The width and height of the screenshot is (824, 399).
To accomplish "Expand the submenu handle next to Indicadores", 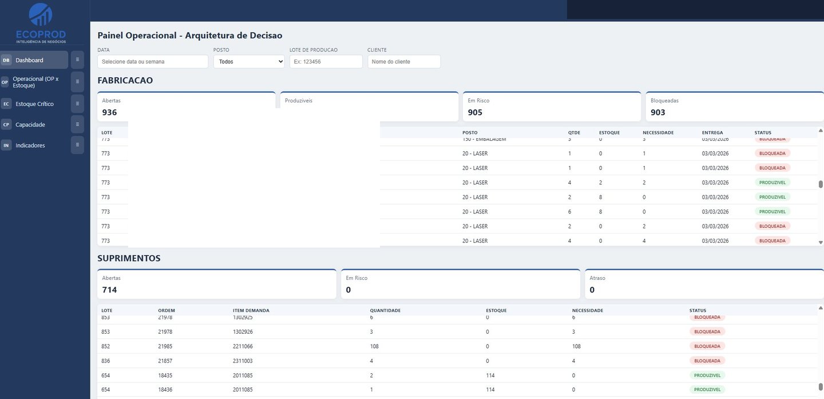I will click(77, 145).
